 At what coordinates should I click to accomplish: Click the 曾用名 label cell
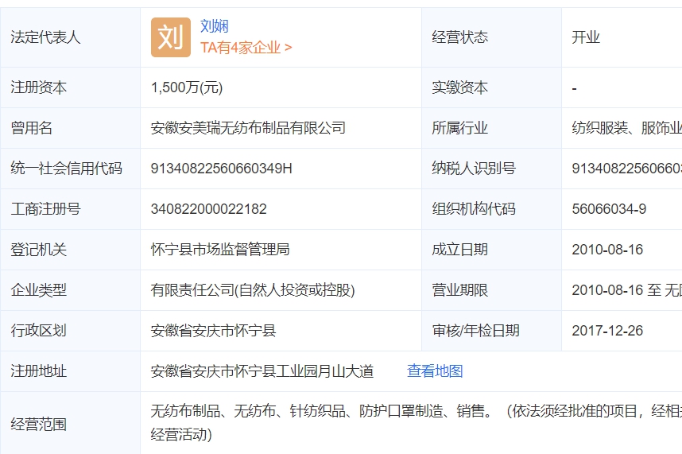[x=71, y=128]
